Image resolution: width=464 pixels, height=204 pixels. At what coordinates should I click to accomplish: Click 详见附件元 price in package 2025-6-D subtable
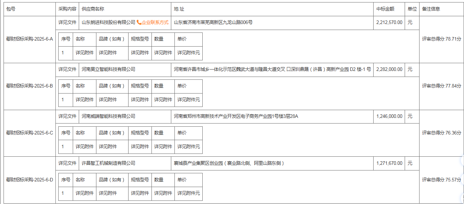[x=189, y=193]
